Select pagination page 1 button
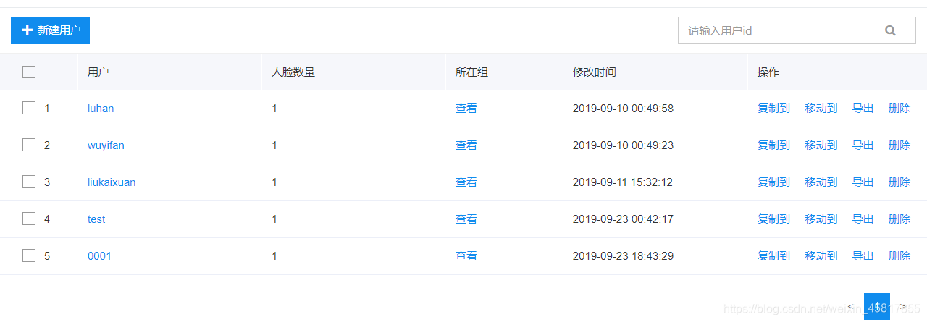Viewport: 927px width, 322px height. coord(877,307)
